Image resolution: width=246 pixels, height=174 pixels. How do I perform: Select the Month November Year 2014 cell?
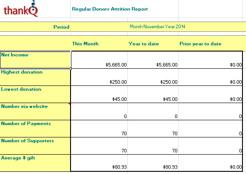[x=157, y=26]
